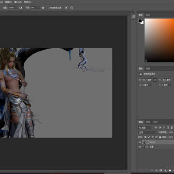The width and height of the screenshot is (174, 174).
Task: Toggle link width and height icon
Action: pyautogui.click(x=155, y=80)
